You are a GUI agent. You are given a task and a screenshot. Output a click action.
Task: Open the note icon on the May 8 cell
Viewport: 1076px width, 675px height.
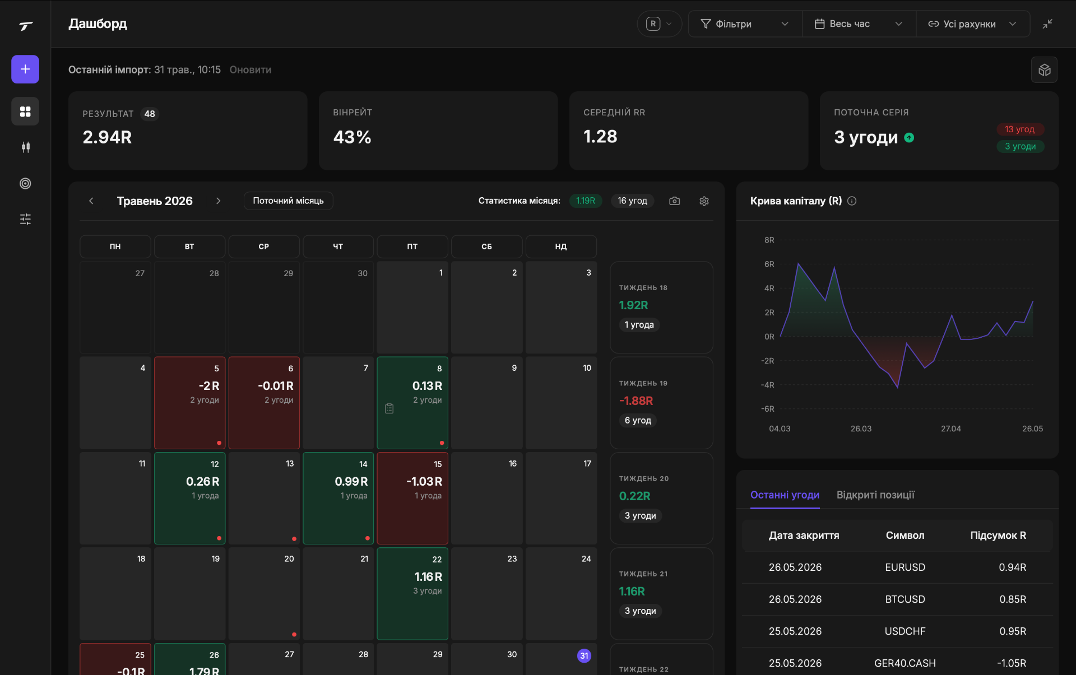click(x=389, y=408)
